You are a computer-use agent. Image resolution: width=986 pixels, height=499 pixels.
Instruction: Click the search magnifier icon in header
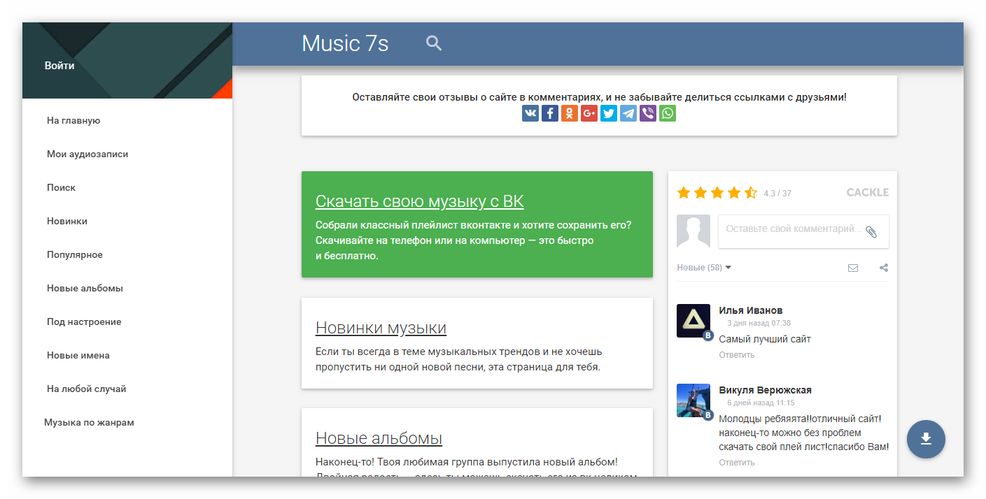[x=434, y=43]
